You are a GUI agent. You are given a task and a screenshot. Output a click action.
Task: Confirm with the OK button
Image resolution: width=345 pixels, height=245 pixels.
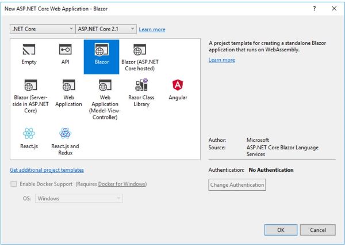click(281, 230)
